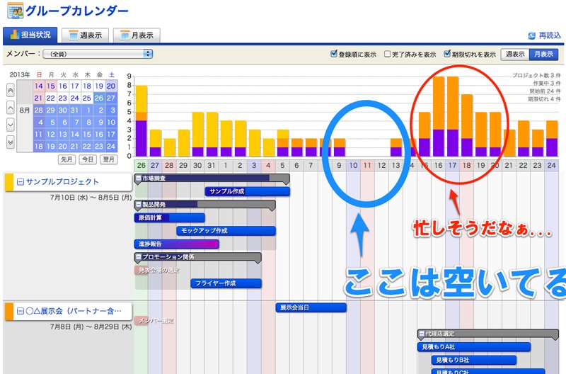
Task: Switch to the 週表示 tab
Action: click(x=85, y=35)
